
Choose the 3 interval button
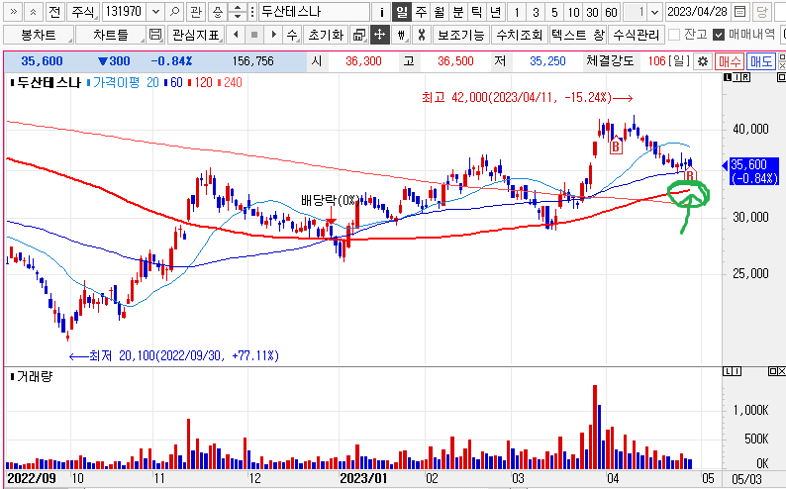click(x=536, y=12)
